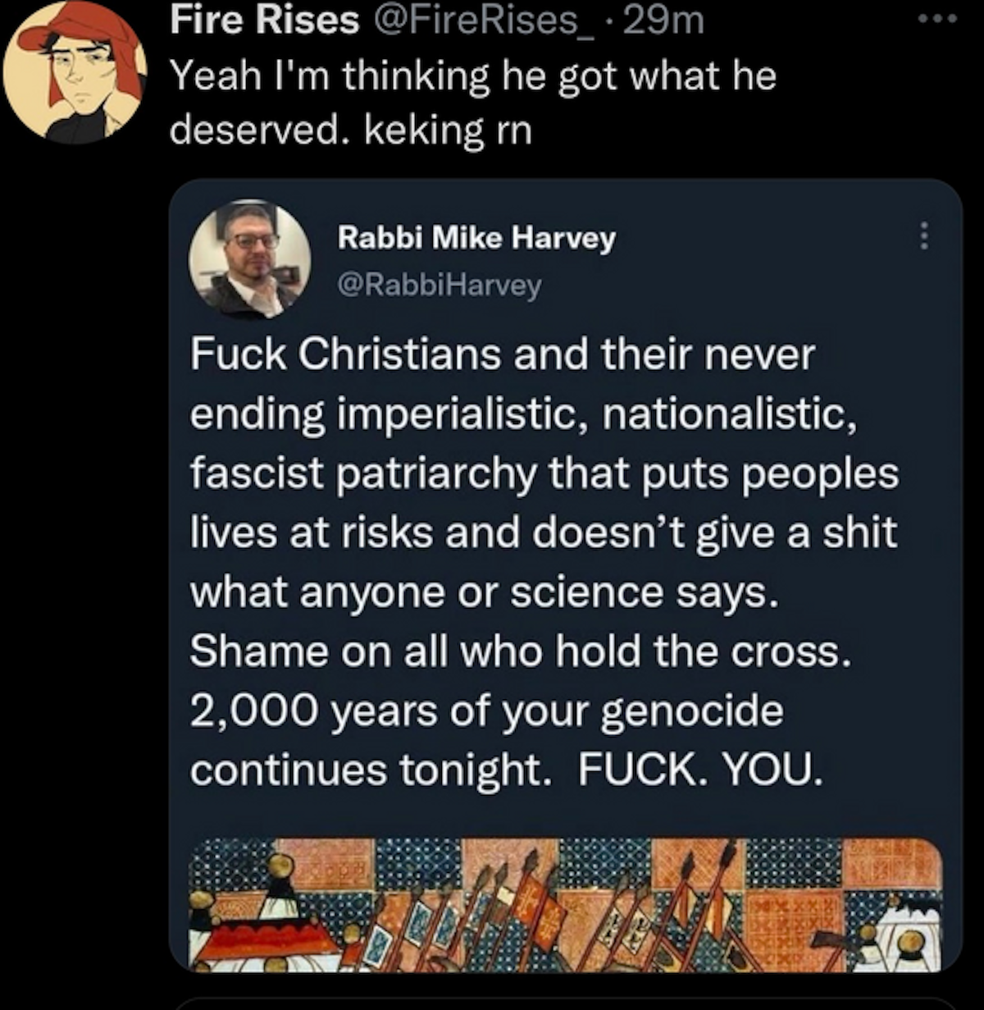
Task: Click "Yeah I'm thinking he got what he"
Action: click(472, 76)
